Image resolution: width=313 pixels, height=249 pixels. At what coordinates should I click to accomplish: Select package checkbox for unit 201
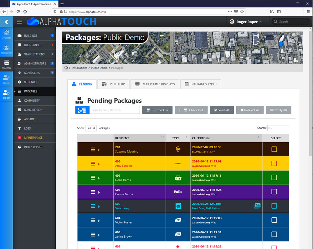click(274, 149)
